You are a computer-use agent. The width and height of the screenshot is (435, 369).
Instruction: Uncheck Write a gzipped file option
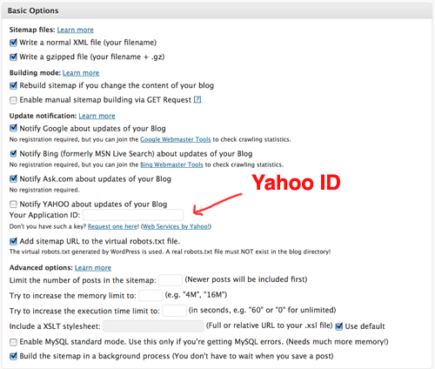pos(13,57)
